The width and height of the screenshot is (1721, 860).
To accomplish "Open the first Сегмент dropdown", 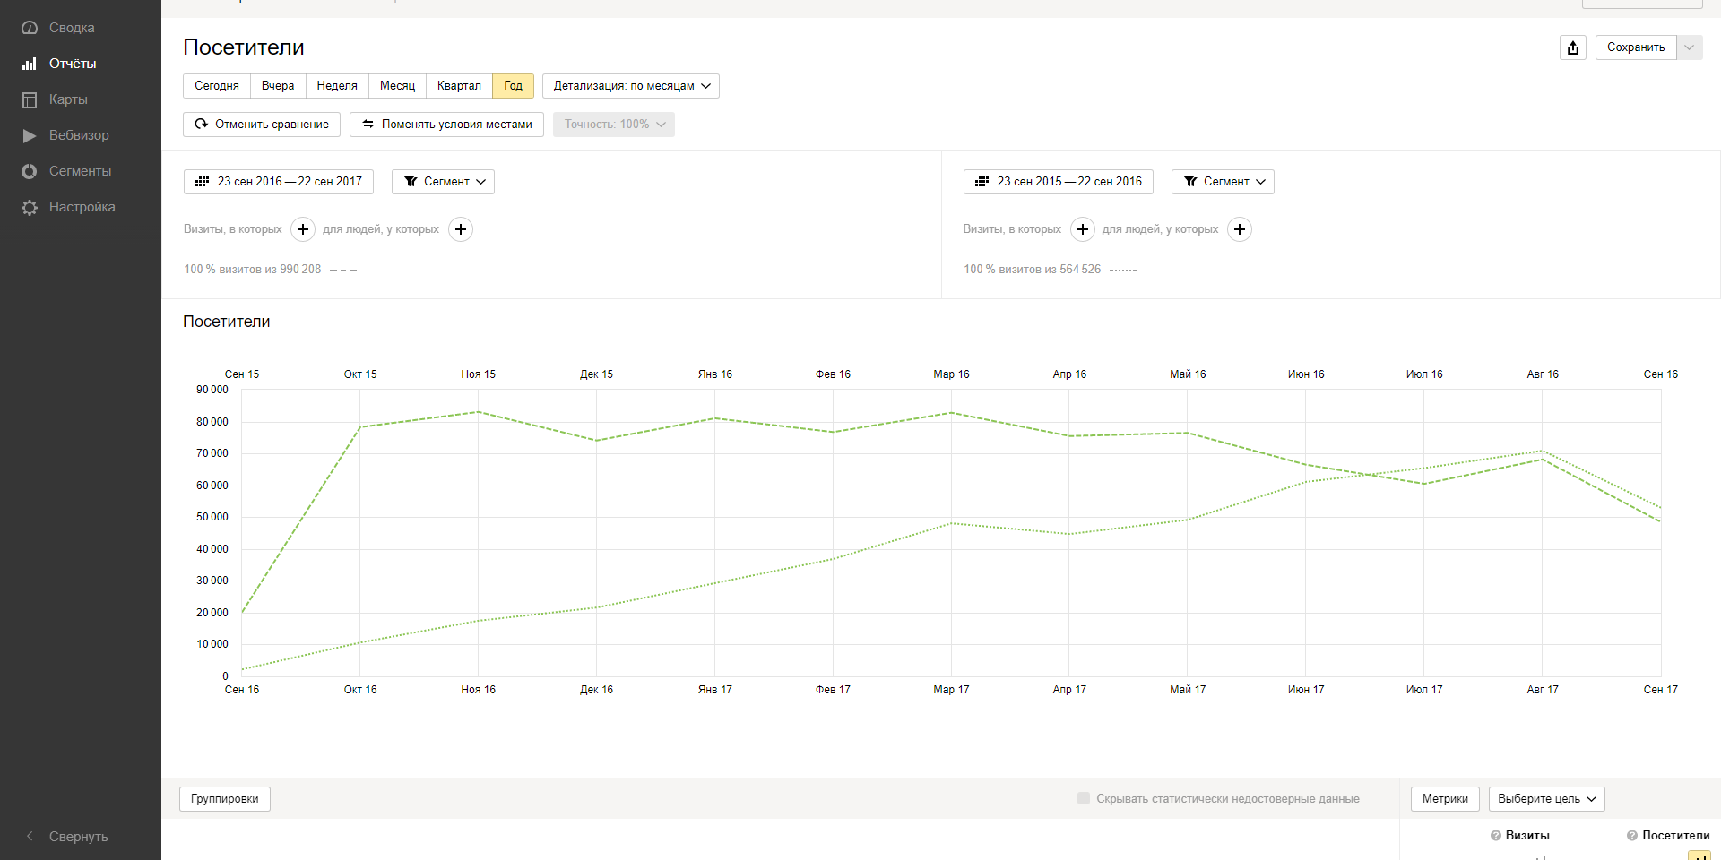I will point(443,182).
